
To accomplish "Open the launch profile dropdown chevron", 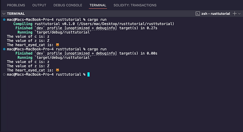I will click(239, 14).
